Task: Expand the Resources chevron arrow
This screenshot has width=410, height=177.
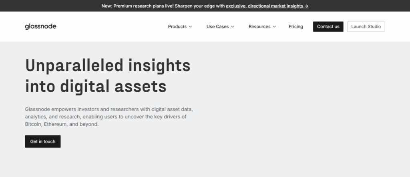Action: (274, 27)
